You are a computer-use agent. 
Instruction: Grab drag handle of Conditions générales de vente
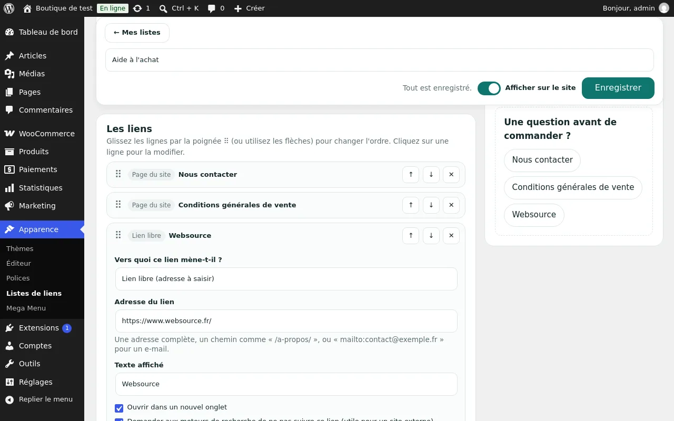(x=118, y=205)
